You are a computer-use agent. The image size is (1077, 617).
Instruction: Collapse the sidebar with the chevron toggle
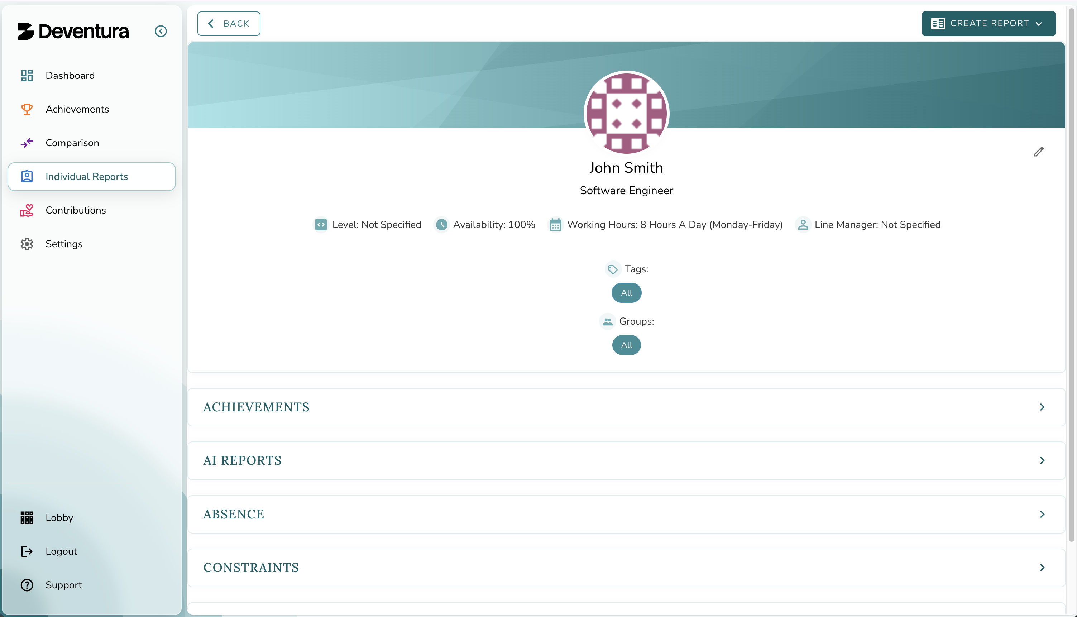(x=161, y=31)
